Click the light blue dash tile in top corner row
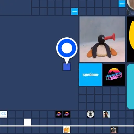The width and height of the screenshot is (134, 134). click(x=122, y=4)
